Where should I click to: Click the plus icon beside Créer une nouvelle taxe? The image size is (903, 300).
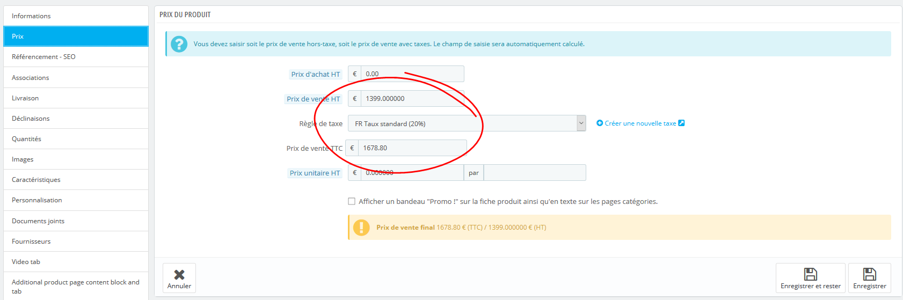tap(600, 123)
